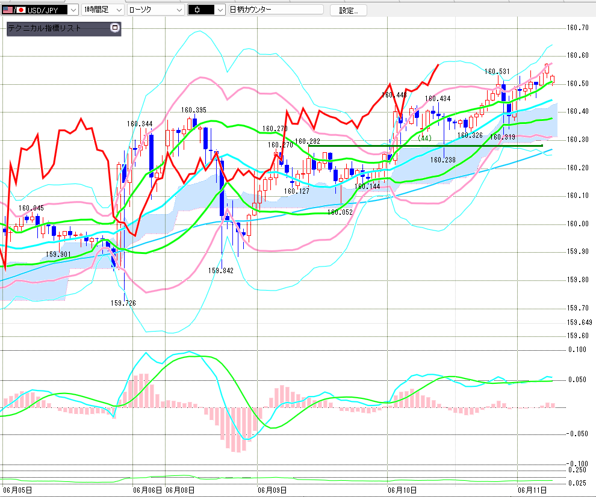Click the テクニカル指標リスト title bar
Screen dimensions: 596x497
point(64,28)
